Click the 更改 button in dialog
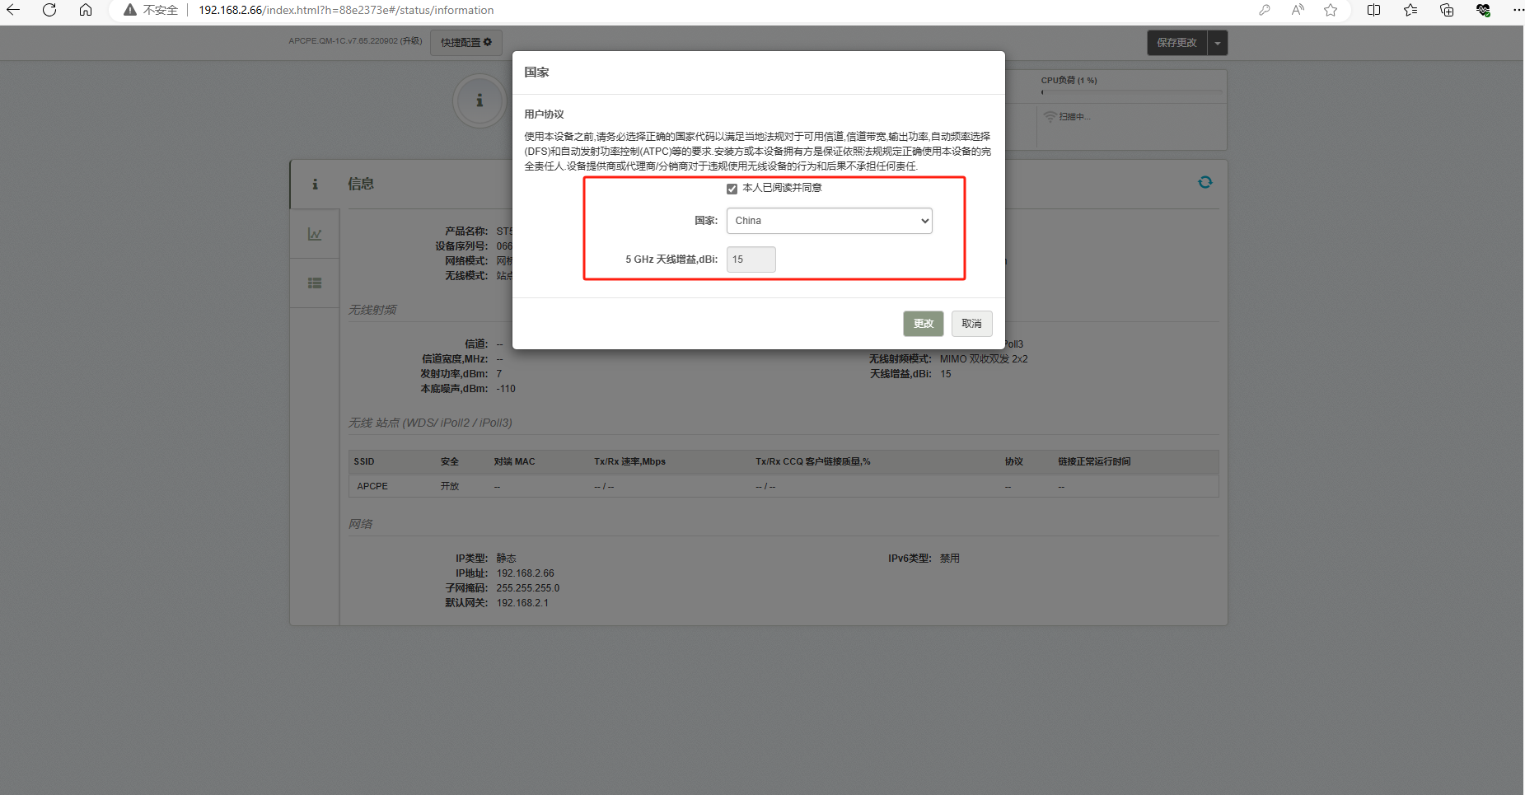Screen dimensions: 1525x795 [x=923, y=324]
